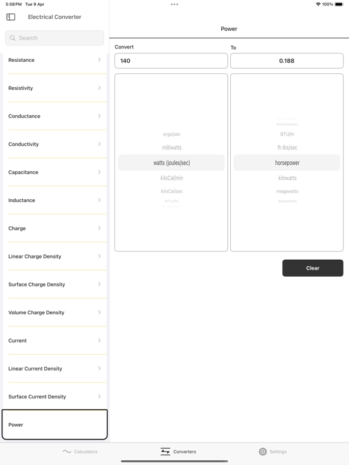Click the Settings gear icon
This screenshot has width=349, height=465.
262,451
